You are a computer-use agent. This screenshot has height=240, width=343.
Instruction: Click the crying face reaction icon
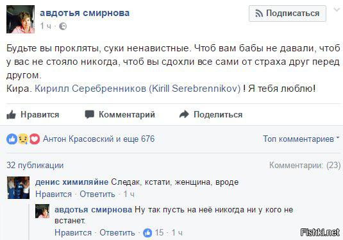23,139
